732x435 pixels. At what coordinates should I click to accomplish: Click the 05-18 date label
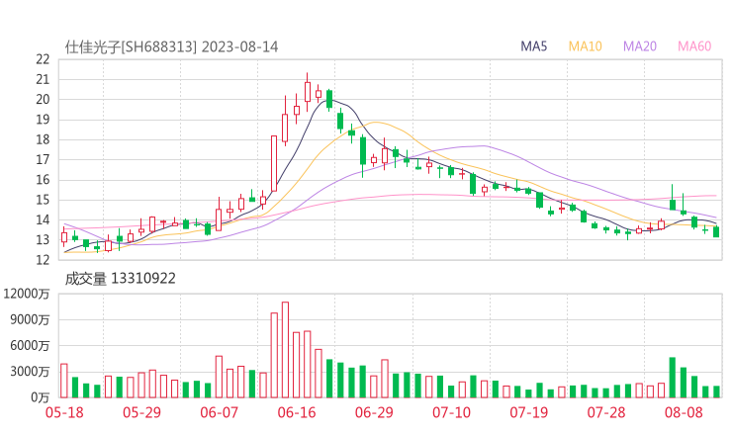tap(64, 412)
